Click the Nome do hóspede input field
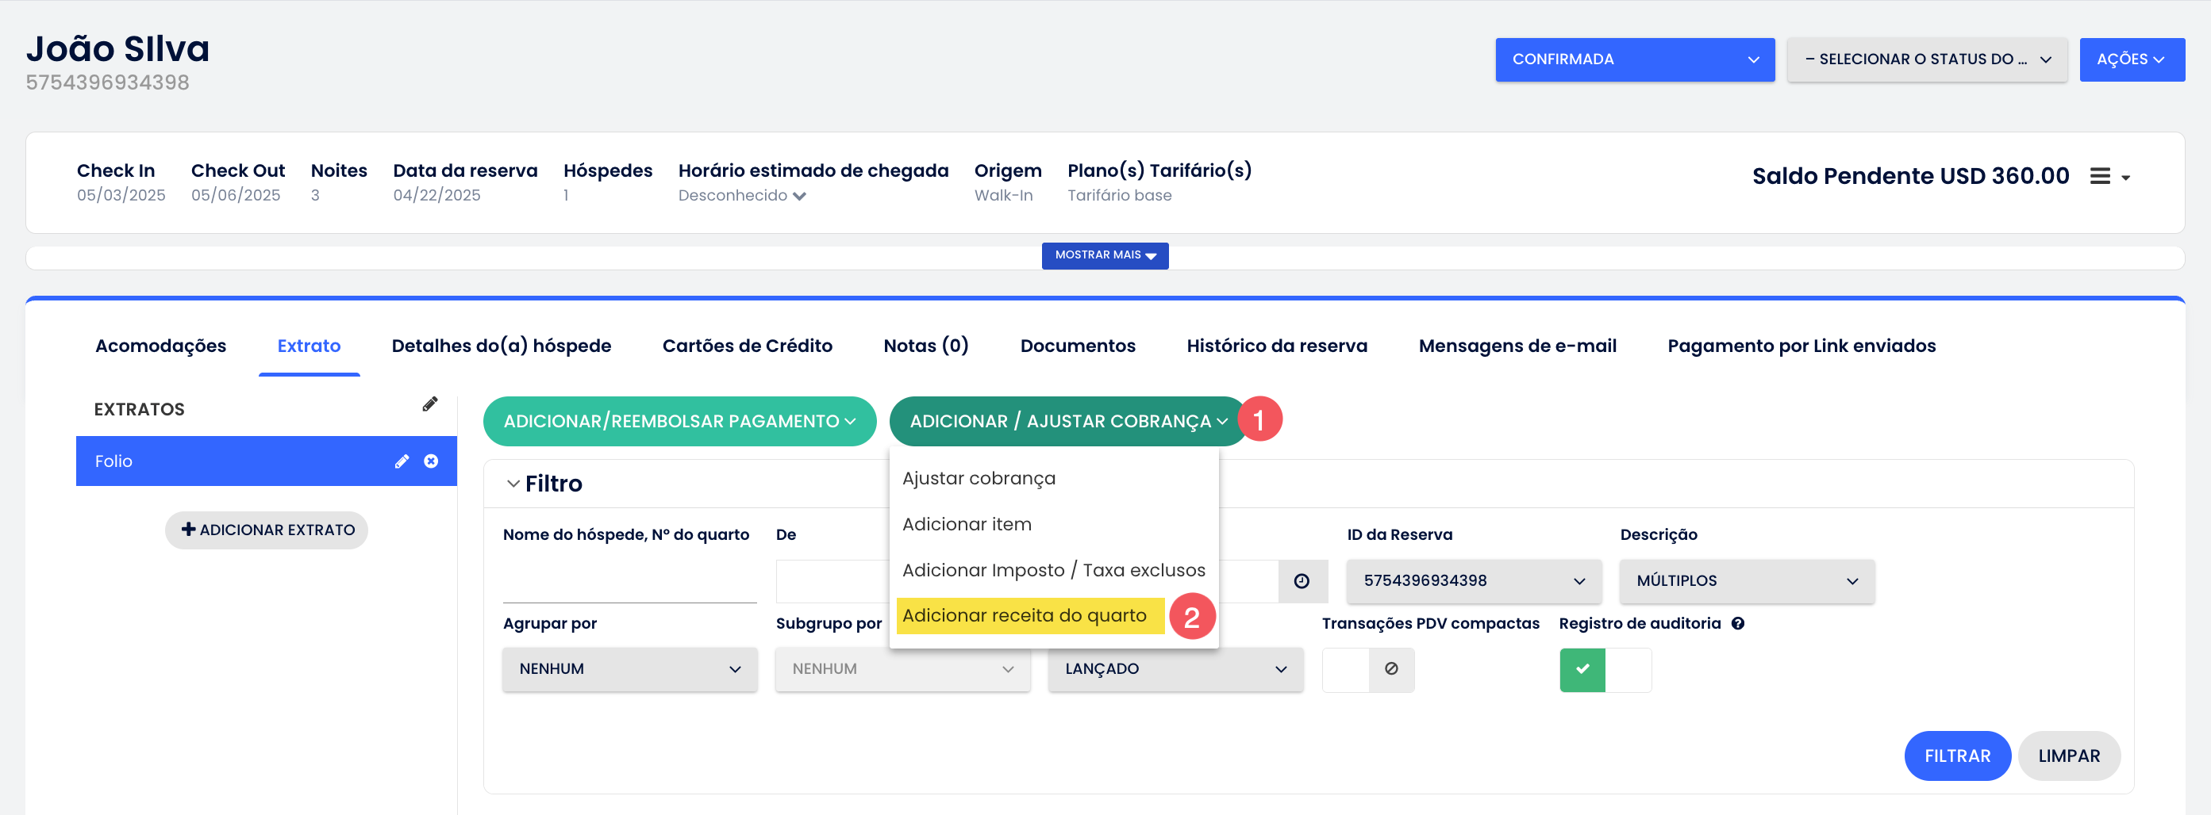 click(629, 581)
